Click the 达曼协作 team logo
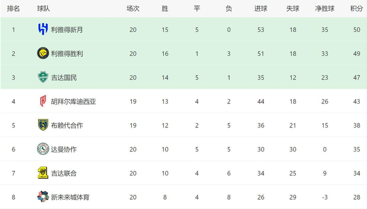The image size is (367, 209). point(43,149)
